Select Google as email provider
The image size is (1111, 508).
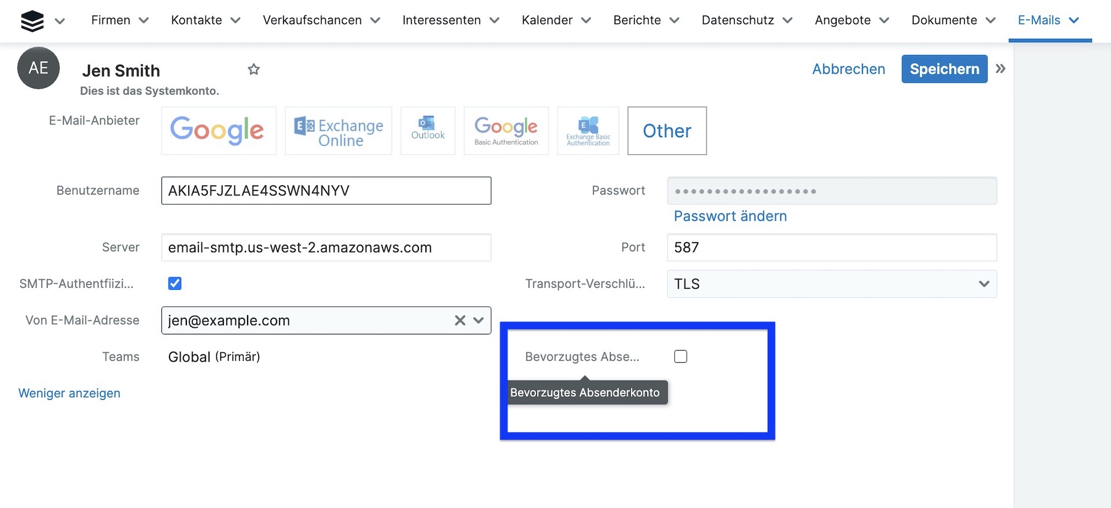point(218,131)
